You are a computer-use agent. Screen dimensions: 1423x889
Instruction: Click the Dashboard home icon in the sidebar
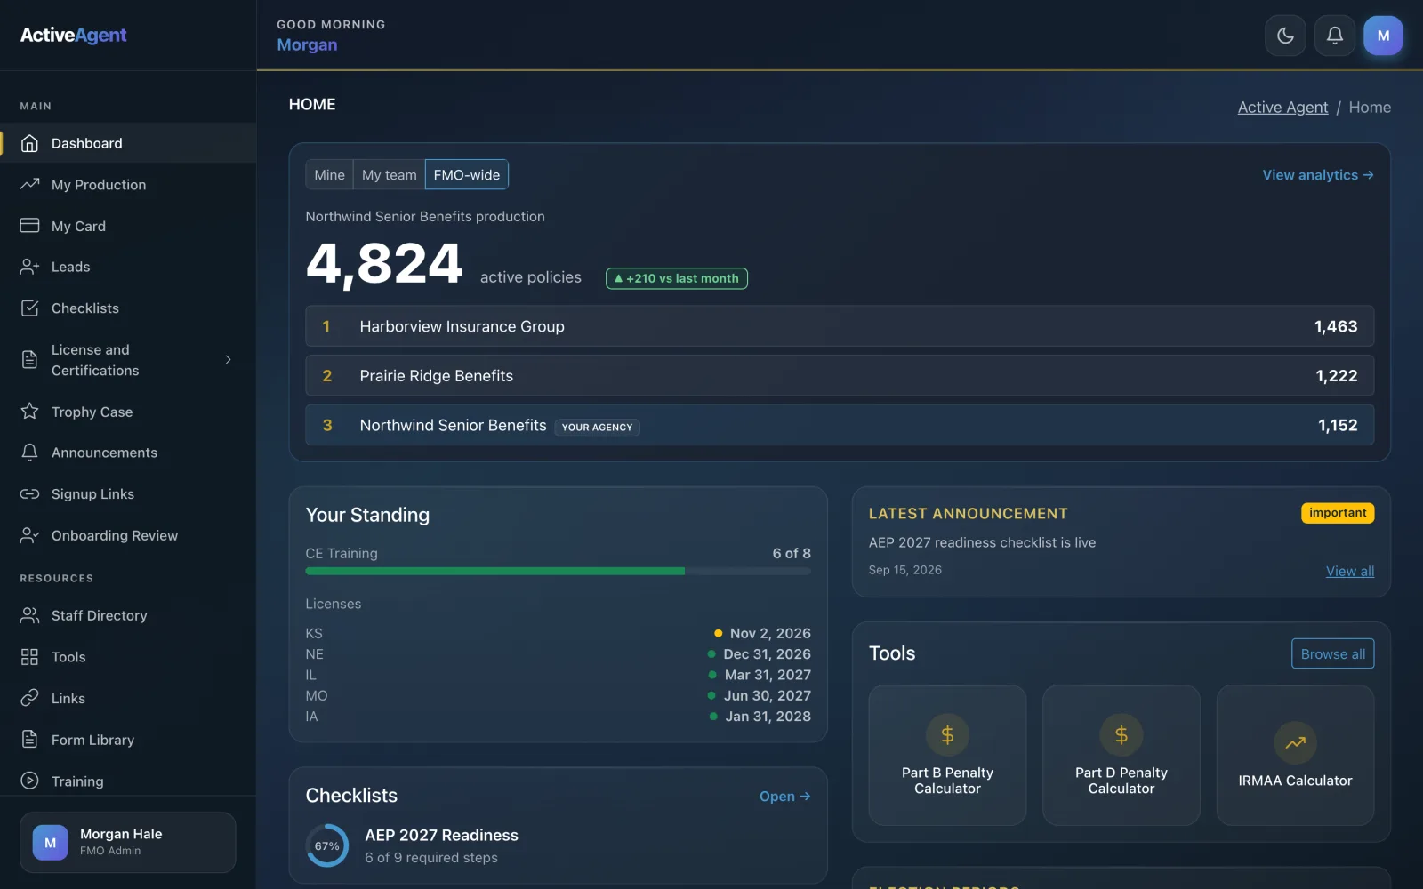(x=29, y=143)
